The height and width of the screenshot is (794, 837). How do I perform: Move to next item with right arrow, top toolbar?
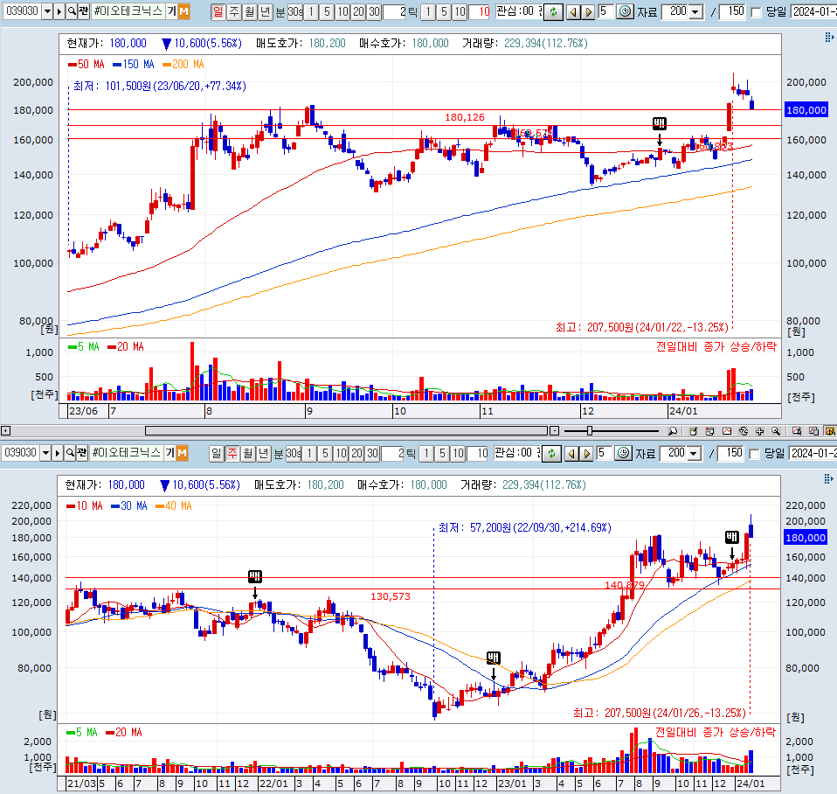[x=588, y=11]
